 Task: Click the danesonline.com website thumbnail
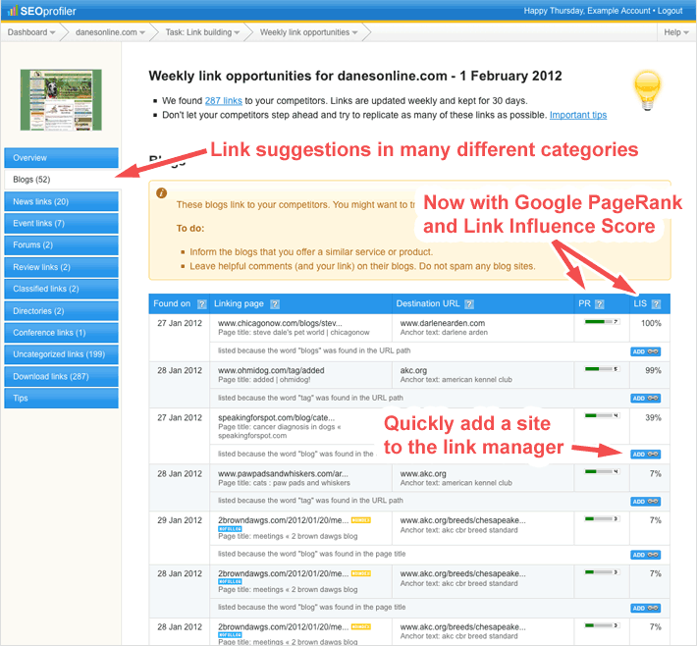click(x=61, y=99)
